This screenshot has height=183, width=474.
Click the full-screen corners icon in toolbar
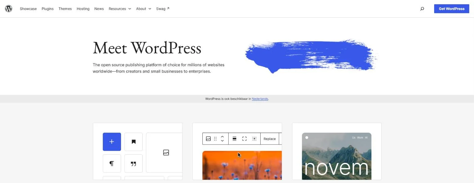(244, 139)
